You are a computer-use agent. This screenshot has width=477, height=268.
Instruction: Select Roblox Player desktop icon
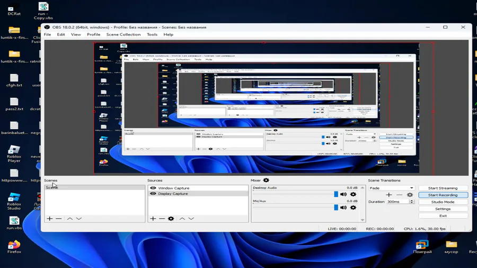point(14,154)
